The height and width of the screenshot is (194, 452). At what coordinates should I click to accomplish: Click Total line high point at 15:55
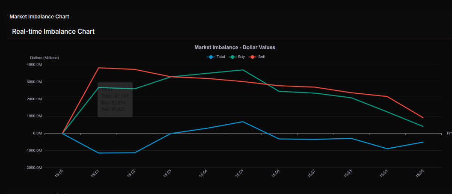243,122
